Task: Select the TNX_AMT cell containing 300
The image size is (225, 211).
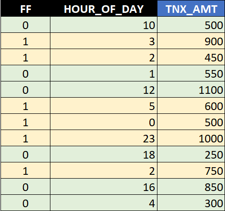Action: [191, 203]
